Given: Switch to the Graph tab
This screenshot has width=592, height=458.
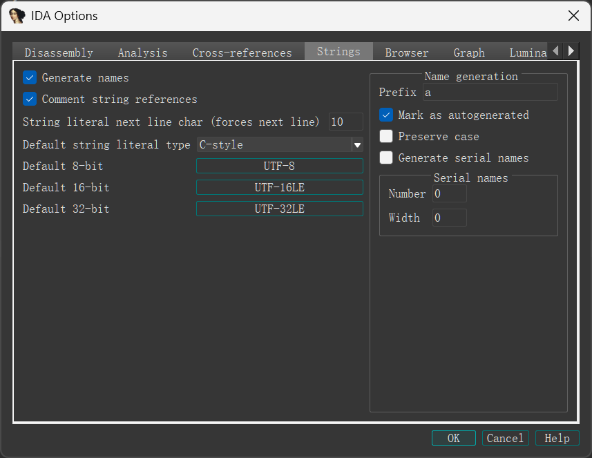Looking at the screenshot, I should pos(469,53).
